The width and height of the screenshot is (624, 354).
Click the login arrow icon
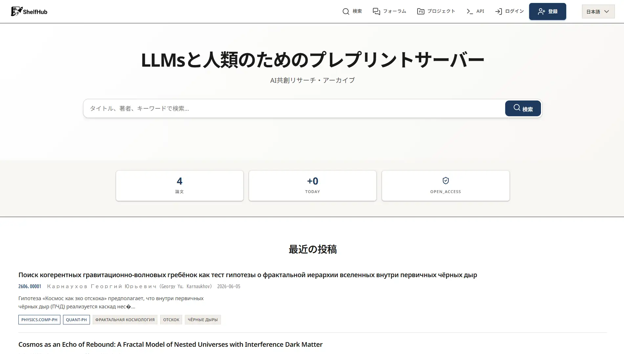pos(498,11)
